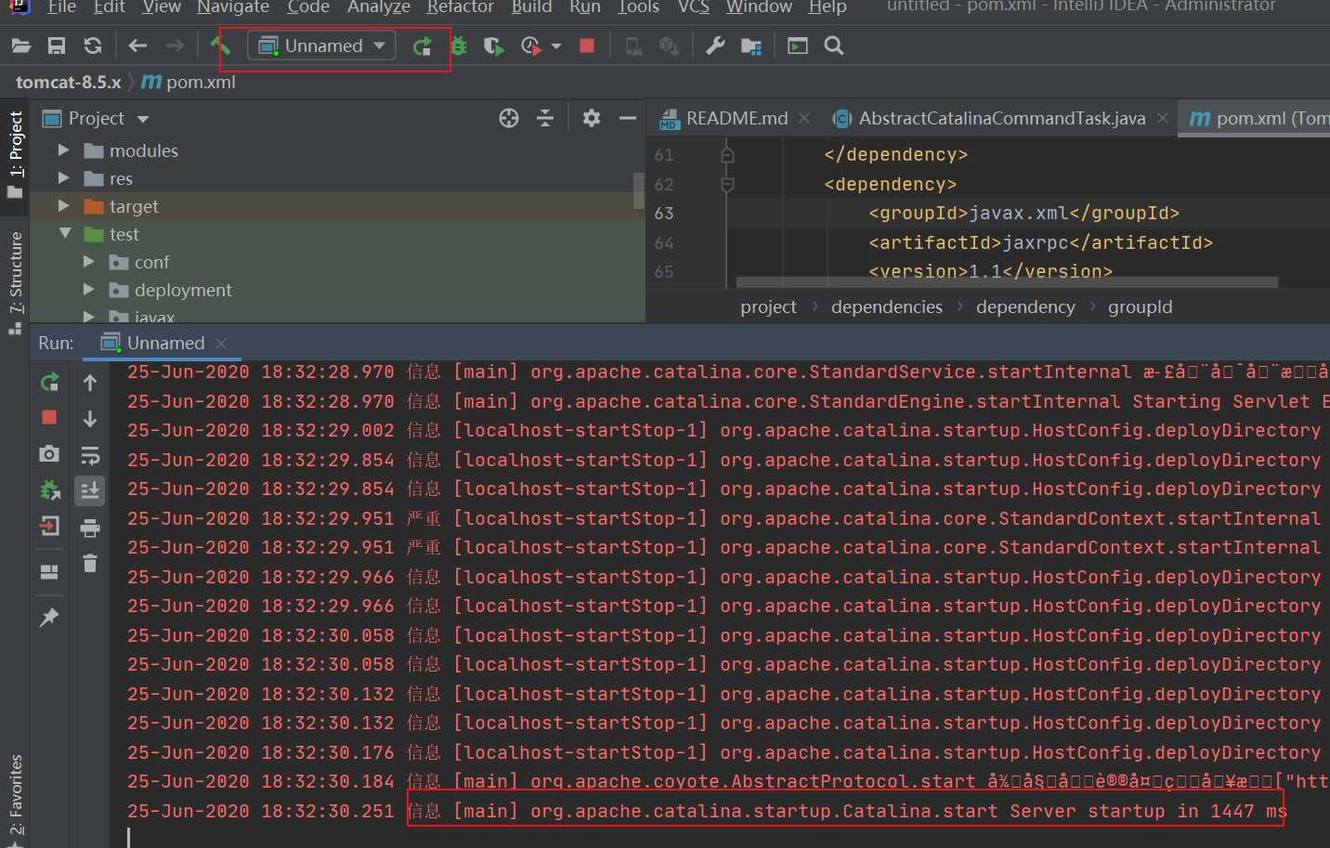Locate the opened file with the crosshair icon
The image size is (1330, 848).
pyautogui.click(x=509, y=118)
